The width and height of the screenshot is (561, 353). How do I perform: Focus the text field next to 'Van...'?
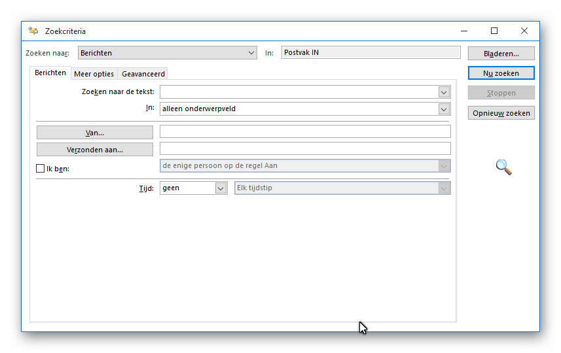[x=305, y=132]
